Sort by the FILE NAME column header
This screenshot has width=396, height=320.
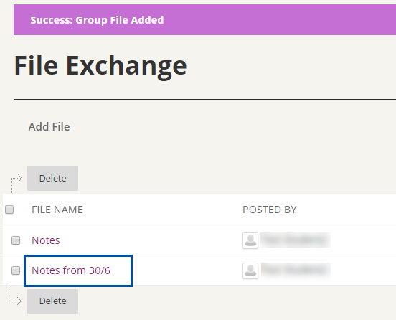[x=57, y=210]
